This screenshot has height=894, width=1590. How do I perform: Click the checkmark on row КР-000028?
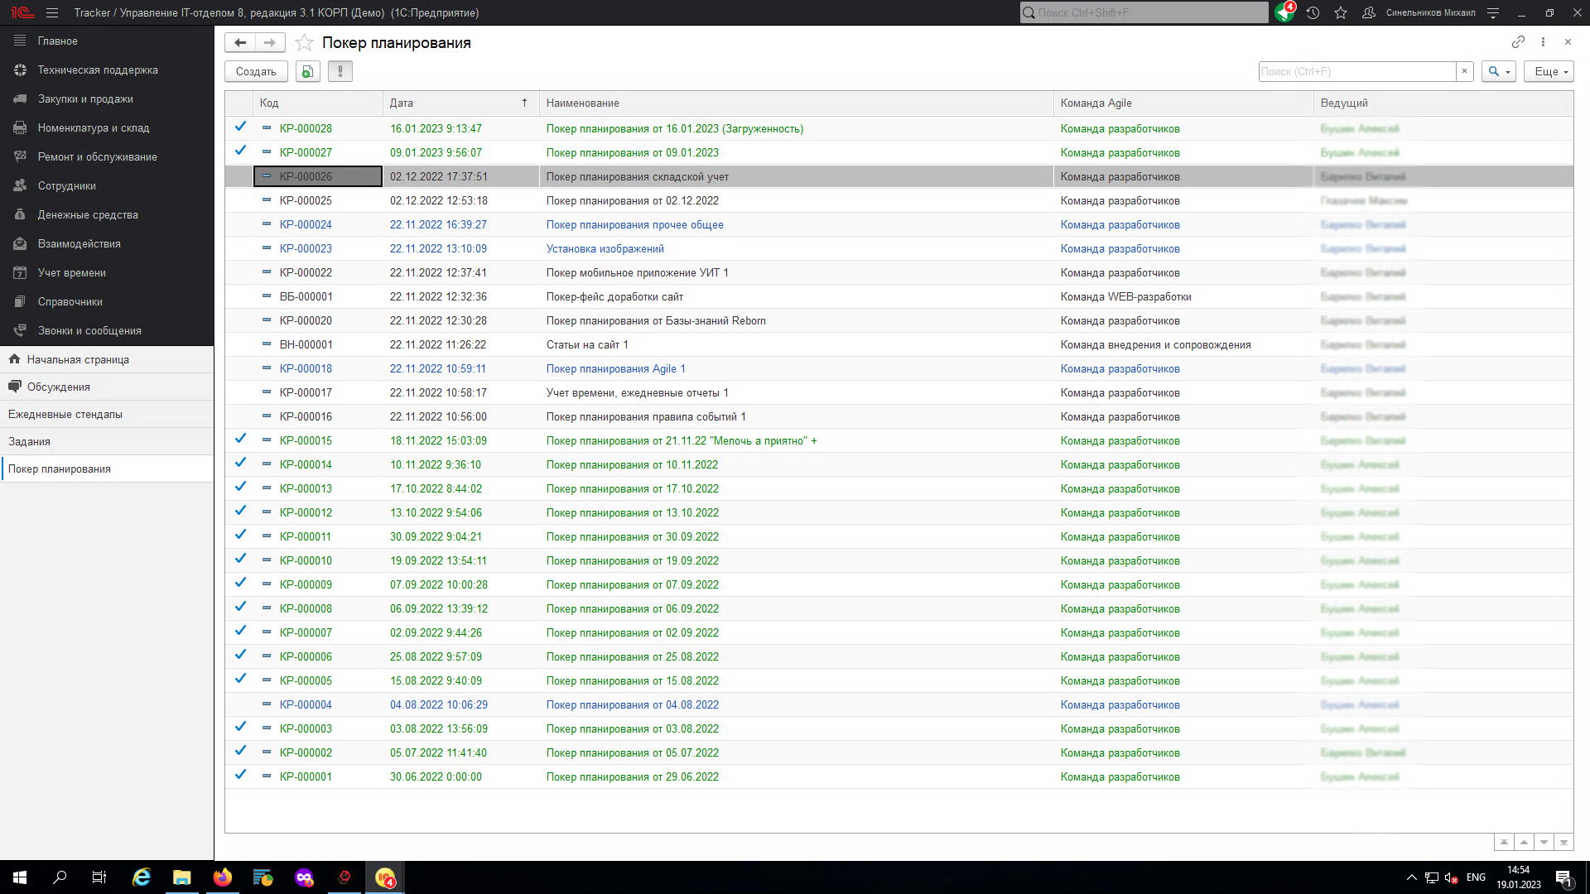[240, 127]
